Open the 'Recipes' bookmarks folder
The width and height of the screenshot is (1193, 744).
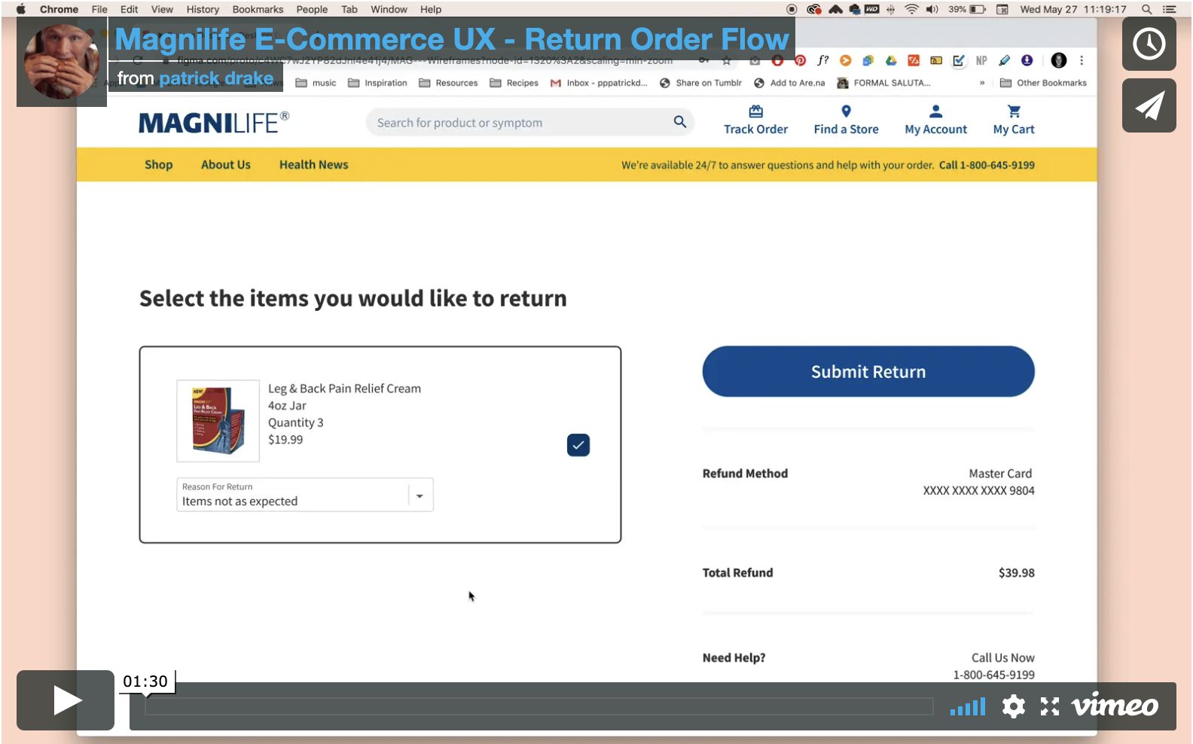point(514,83)
